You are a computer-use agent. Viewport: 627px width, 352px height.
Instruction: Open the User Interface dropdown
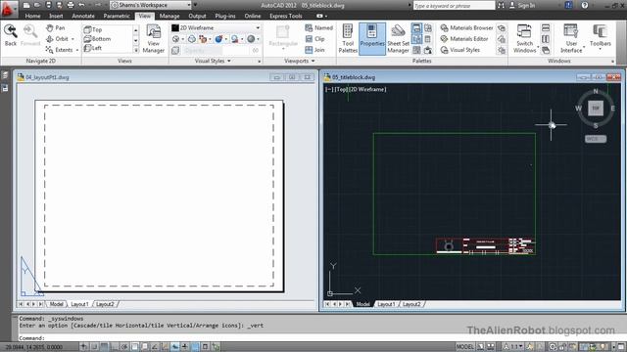pos(571,39)
